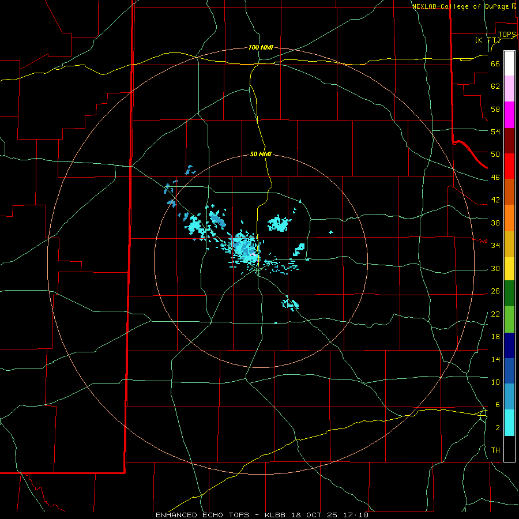Click the steel blue 10 kft swatch
Image resolution: width=519 pixels, height=519 pixels.
click(x=509, y=397)
